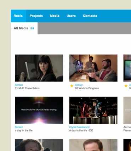Image resolution: width=131 pixels, height=151 pixels.
Task: Open the Reels tab
Action: (18, 16)
